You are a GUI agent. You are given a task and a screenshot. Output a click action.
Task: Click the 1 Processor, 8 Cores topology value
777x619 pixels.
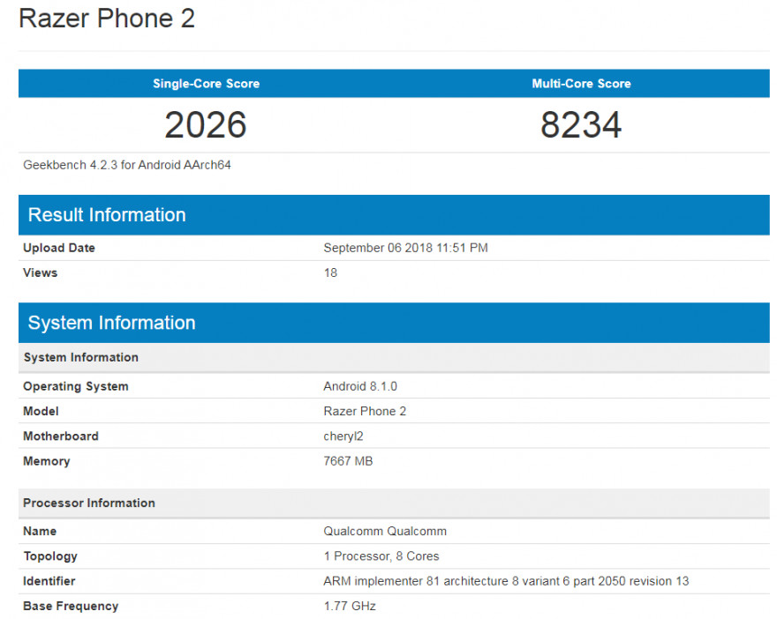point(381,556)
